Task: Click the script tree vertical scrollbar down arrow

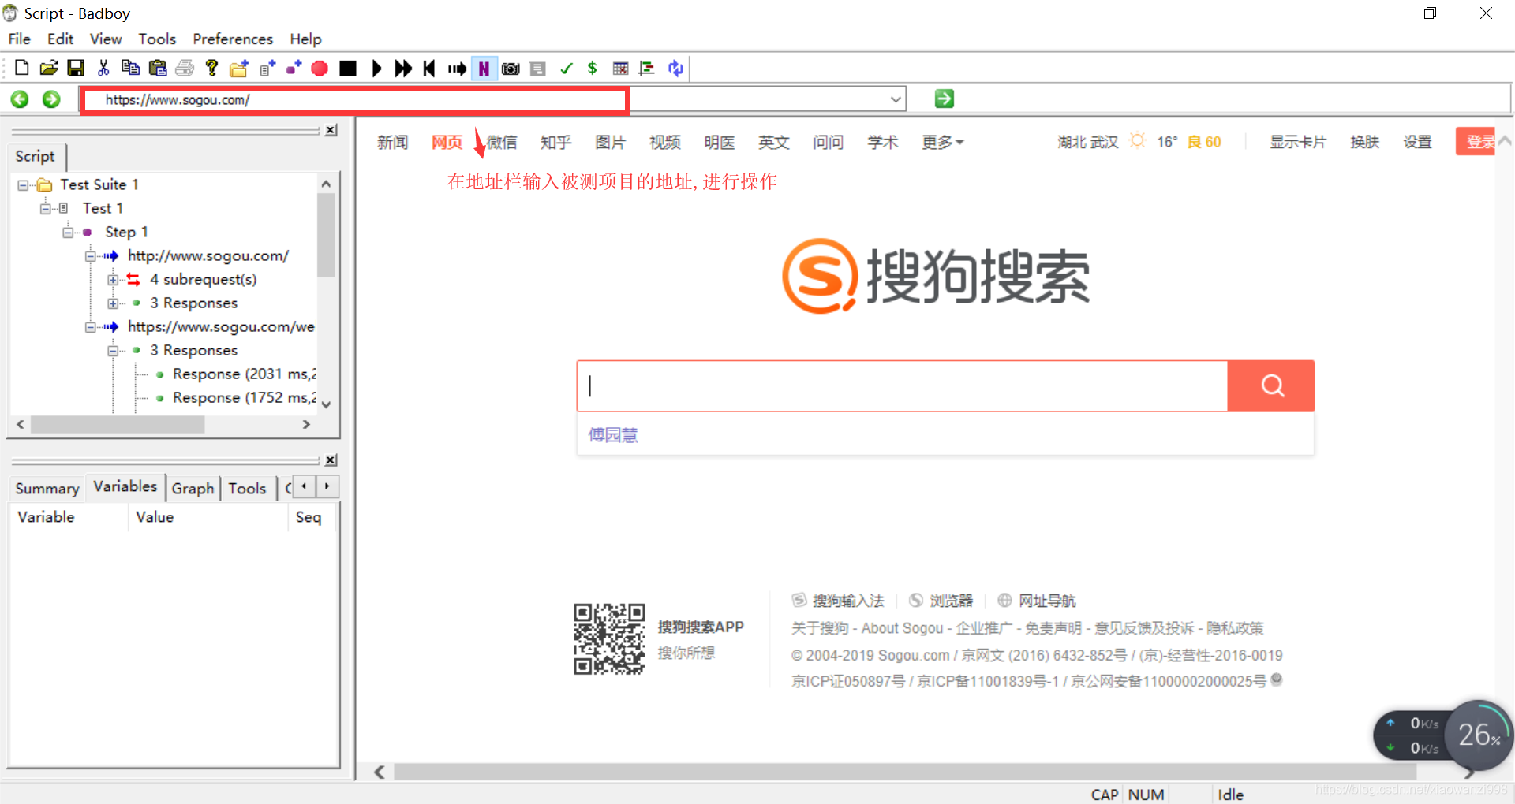Action: pos(326,404)
